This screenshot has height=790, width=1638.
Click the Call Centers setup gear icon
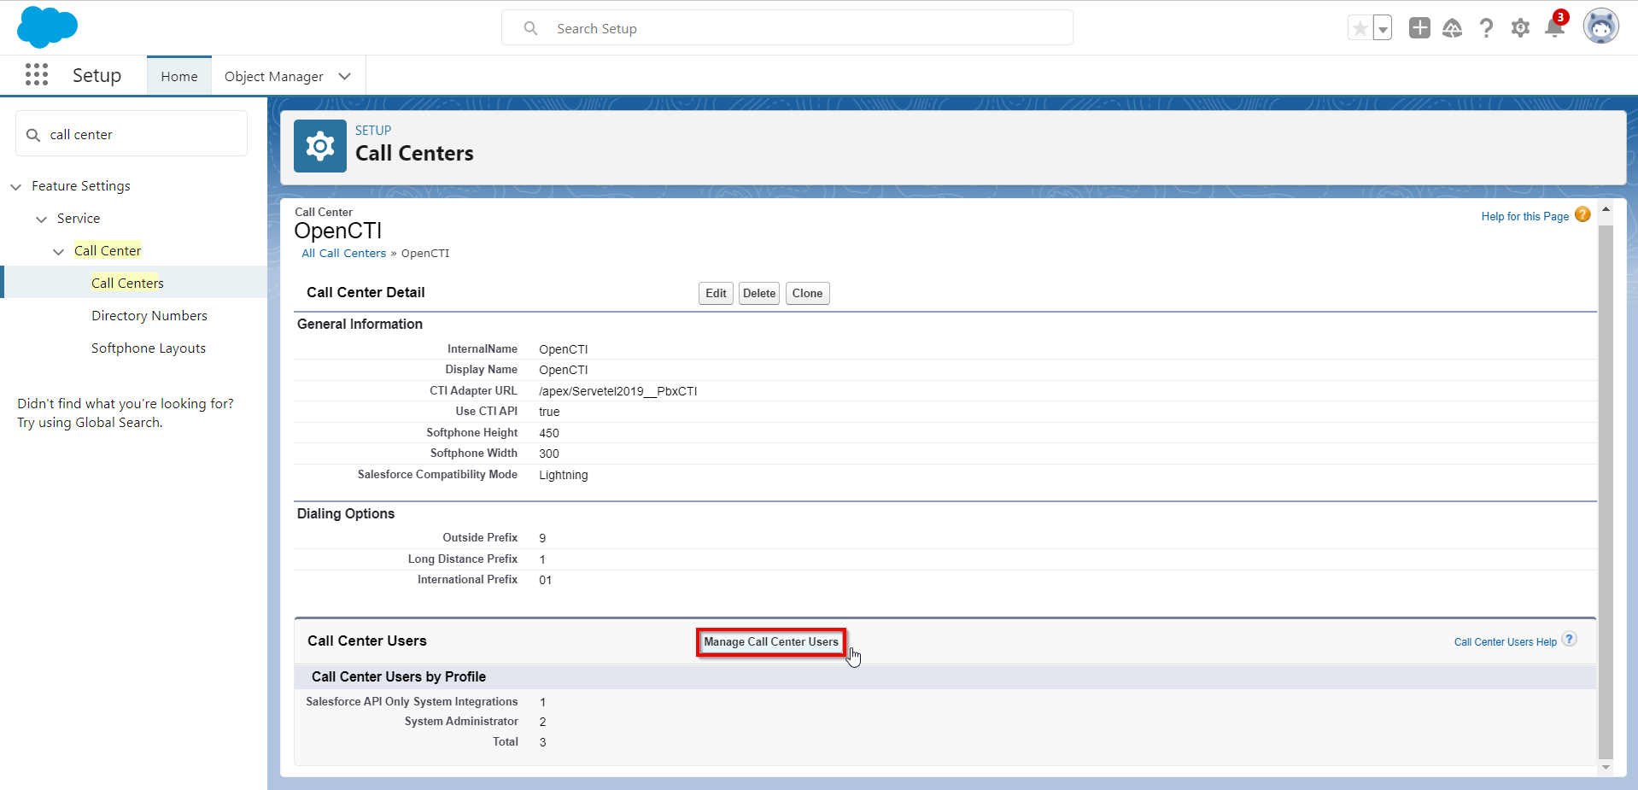(x=320, y=146)
